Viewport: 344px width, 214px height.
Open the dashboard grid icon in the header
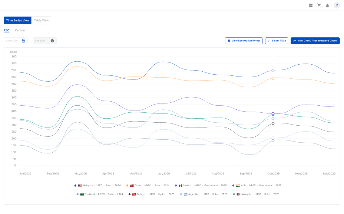311,5
